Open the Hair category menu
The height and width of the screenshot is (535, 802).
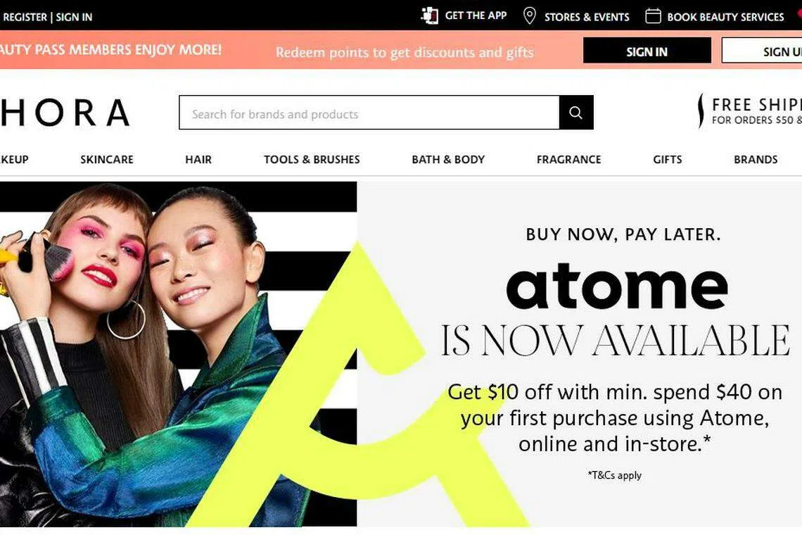198,159
